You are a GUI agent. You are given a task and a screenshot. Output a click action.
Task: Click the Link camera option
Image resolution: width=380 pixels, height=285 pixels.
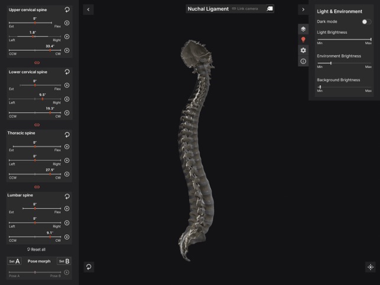tap(245, 9)
